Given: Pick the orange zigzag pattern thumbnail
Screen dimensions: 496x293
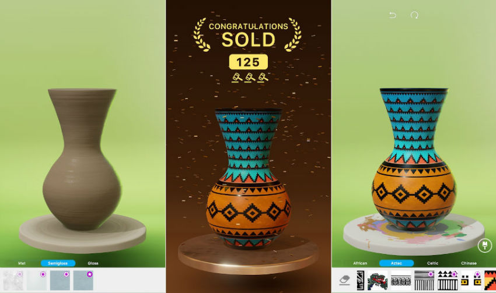Looking at the screenshot, I should [490, 280].
